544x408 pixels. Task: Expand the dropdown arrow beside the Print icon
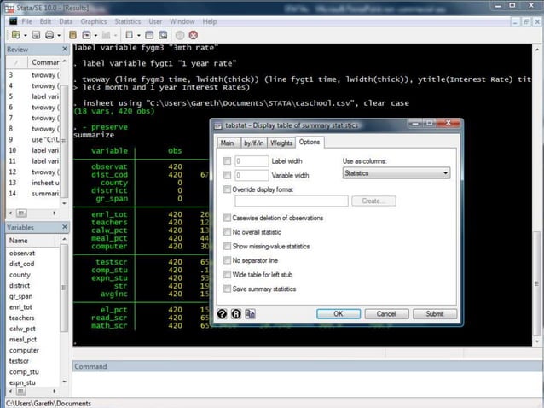pos(59,35)
